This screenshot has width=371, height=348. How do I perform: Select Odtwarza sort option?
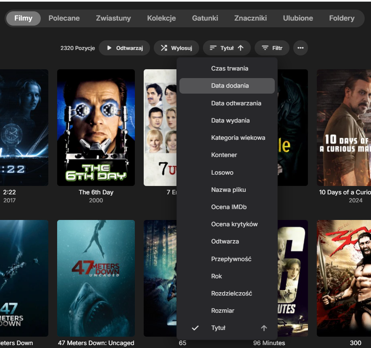pyautogui.click(x=227, y=242)
